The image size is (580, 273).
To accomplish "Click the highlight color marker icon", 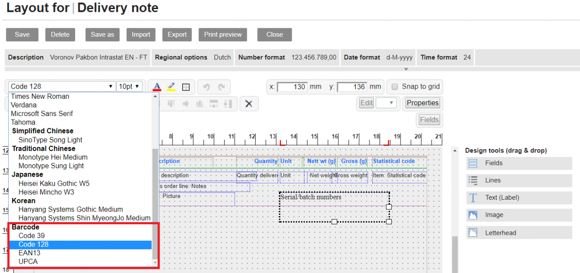I will pyautogui.click(x=171, y=86).
